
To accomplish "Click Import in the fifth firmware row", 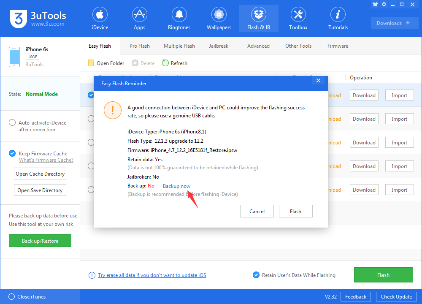I will [399, 190].
